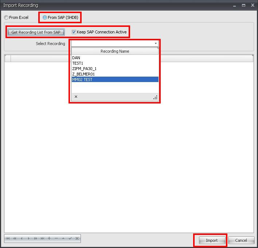Delete row using the minus icon

56,239
